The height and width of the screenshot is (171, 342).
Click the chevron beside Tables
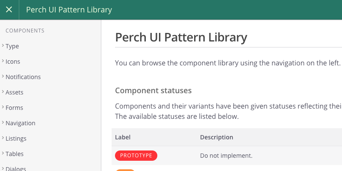(3, 153)
